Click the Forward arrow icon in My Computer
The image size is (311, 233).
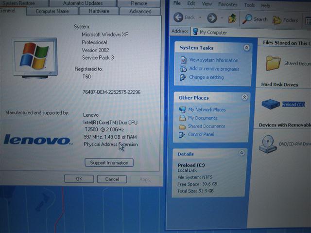(212, 18)
